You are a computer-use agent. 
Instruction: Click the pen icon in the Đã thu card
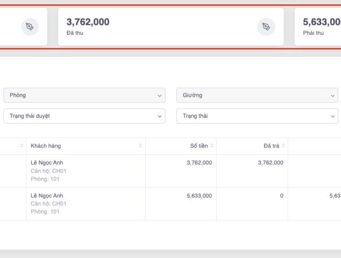[266, 27]
